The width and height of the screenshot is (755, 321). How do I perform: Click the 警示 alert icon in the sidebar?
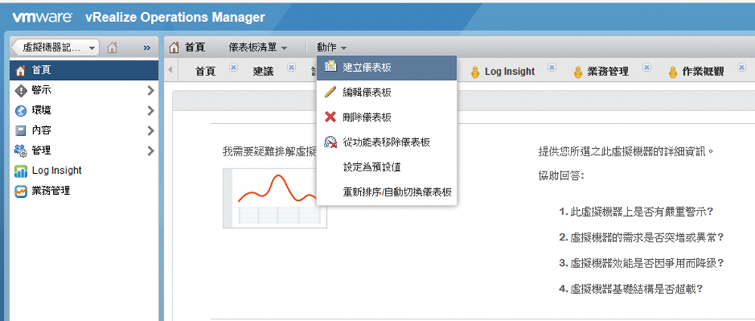pyautogui.click(x=20, y=91)
